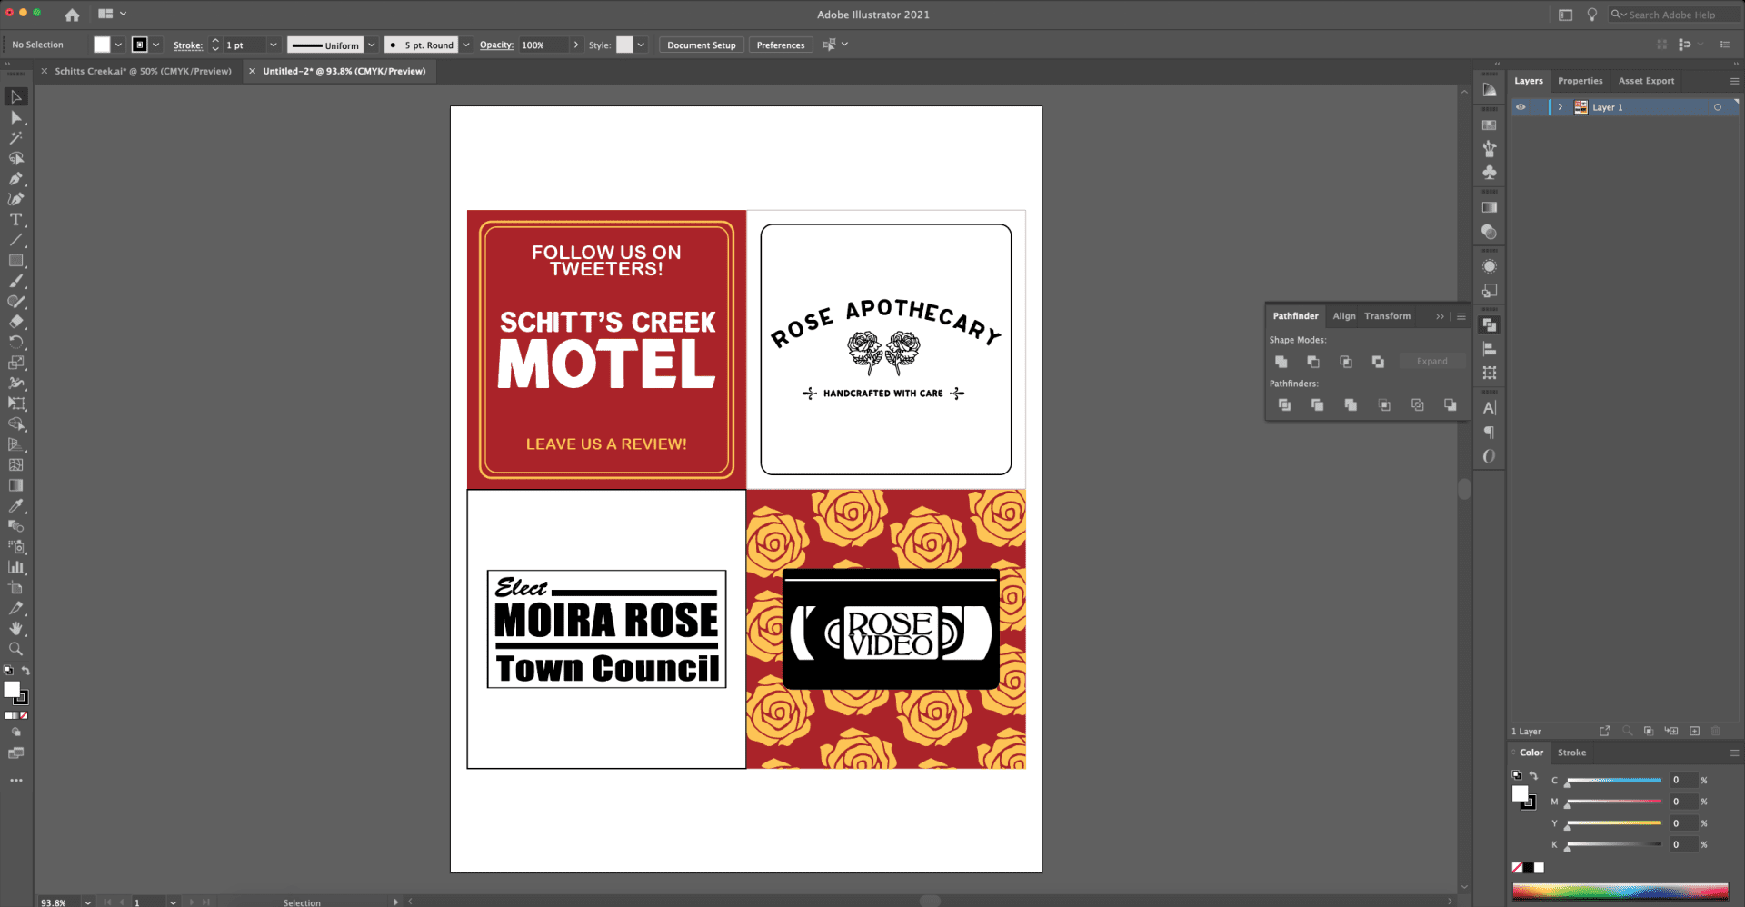Swap fill and stroke colors in toolbar
Viewport: 1745px width, 907px height.
25,671
